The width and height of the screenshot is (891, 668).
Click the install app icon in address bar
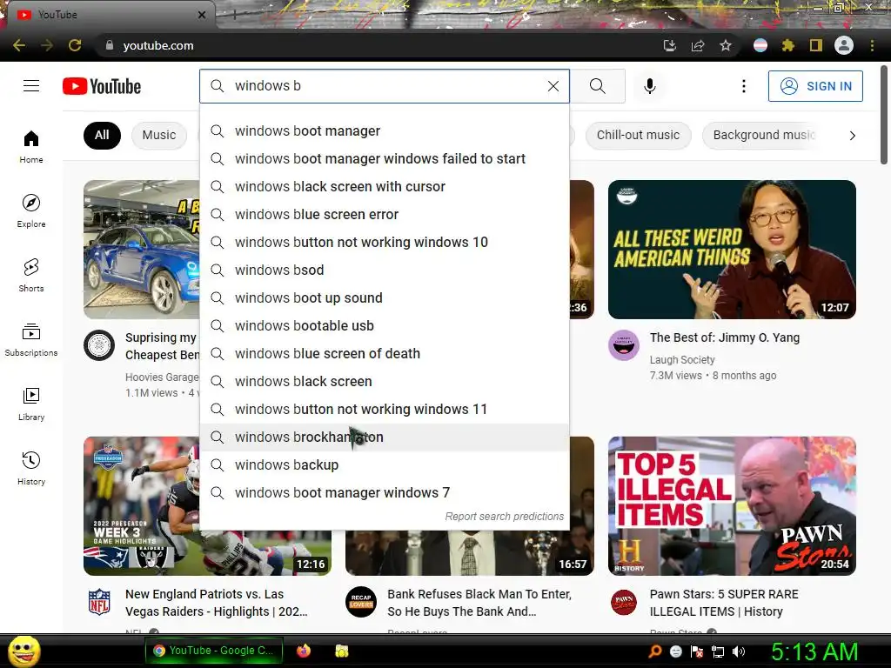670,45
